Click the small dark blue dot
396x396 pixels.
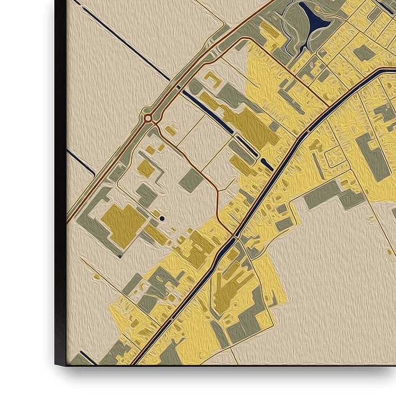tap(162, 218)
